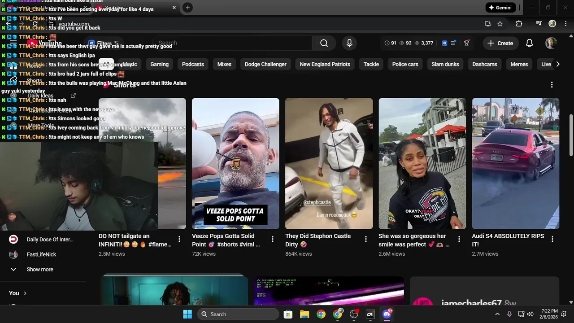Select the Mixes chip
This screenshot has height=323, width=574.
[x=224, y=64]
